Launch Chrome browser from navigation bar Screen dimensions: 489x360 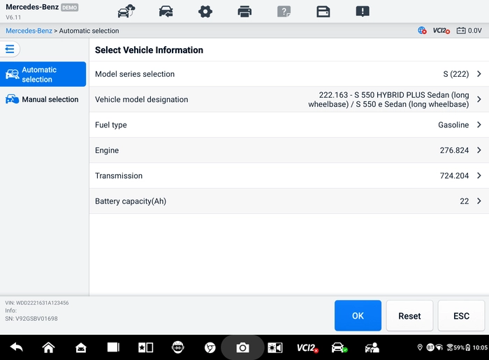click(210, 347)
